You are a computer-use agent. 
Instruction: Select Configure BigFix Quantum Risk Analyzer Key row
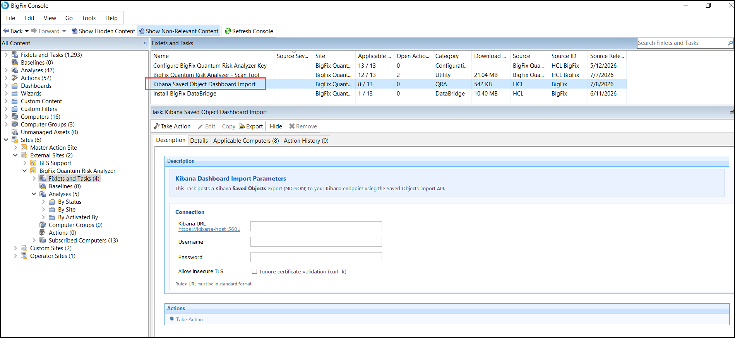[389, 66]
